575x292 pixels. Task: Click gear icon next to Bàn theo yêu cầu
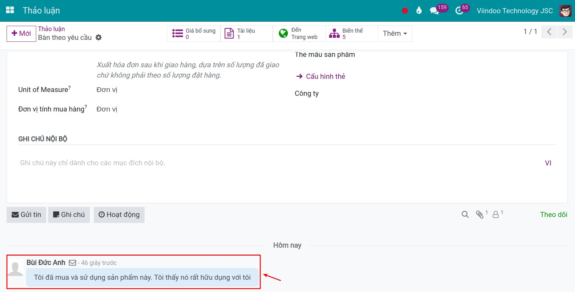click(99, 37)
